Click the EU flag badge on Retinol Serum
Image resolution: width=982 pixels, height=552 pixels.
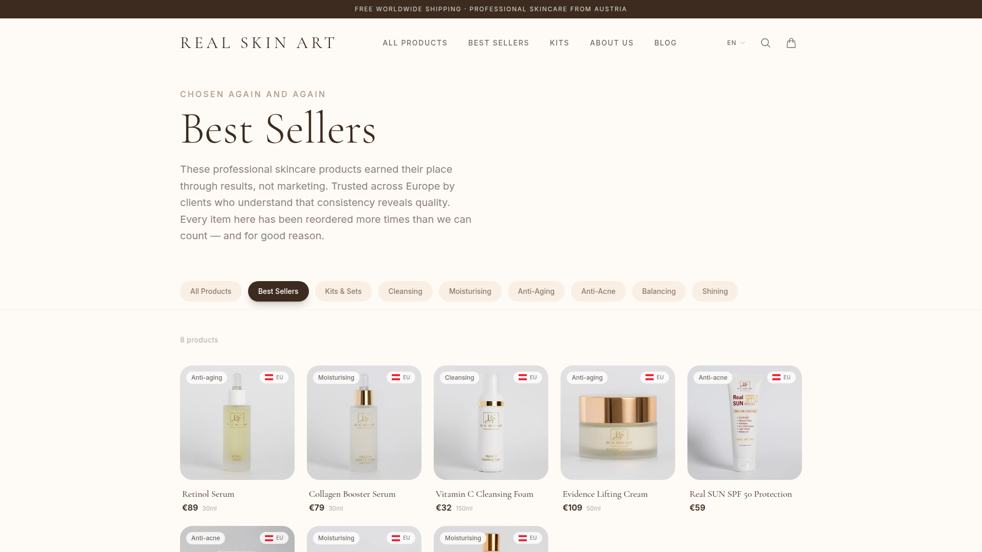pos(274,377)
